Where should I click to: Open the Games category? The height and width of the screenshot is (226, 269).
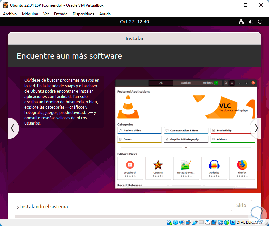(140, 139)
